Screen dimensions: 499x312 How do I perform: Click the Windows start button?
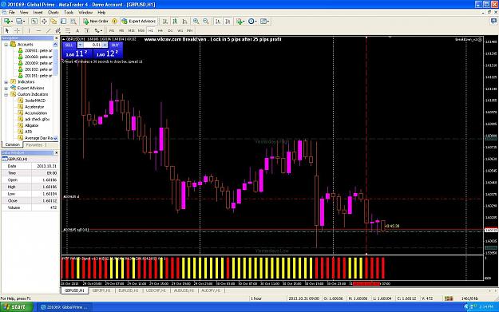[x=16, y=307]
